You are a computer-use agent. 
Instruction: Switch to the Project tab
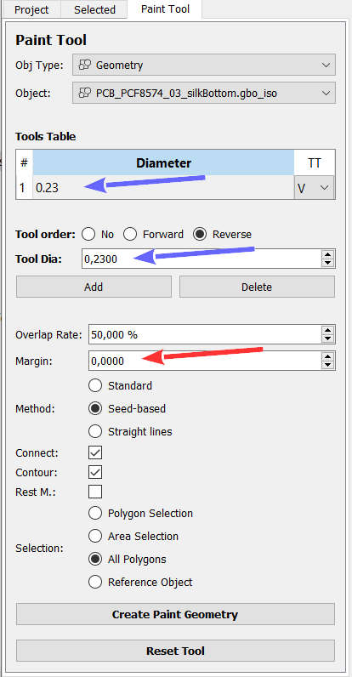pos(31,9)
